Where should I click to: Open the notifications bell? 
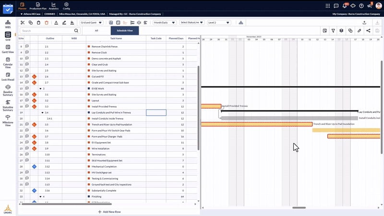pos(345,6)
